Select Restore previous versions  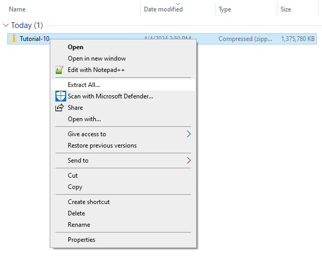(x=123, y=146)
